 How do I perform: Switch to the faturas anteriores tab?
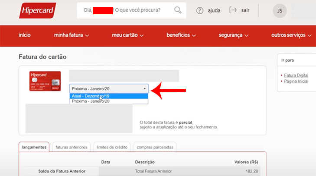click(x=72, y=147)
